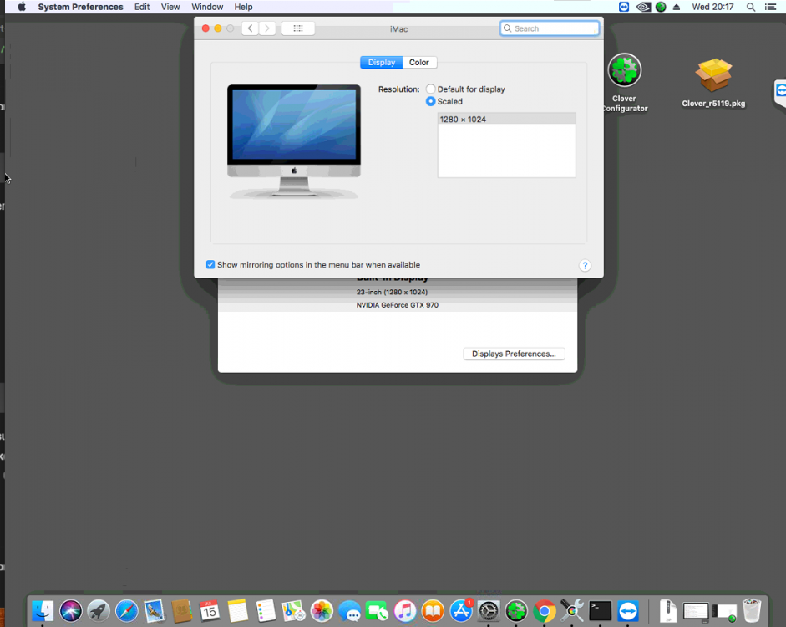Launch Siri from the dock
Screen dimensions: 786x627
pyautogui.click(x=71, y=611)
